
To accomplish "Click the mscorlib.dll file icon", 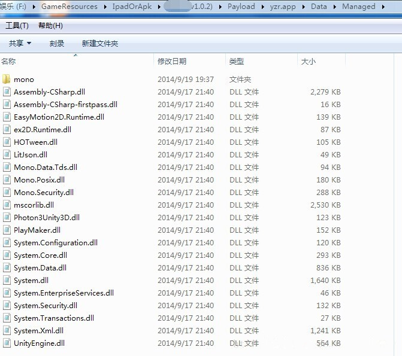I will [x=7, y=205].
